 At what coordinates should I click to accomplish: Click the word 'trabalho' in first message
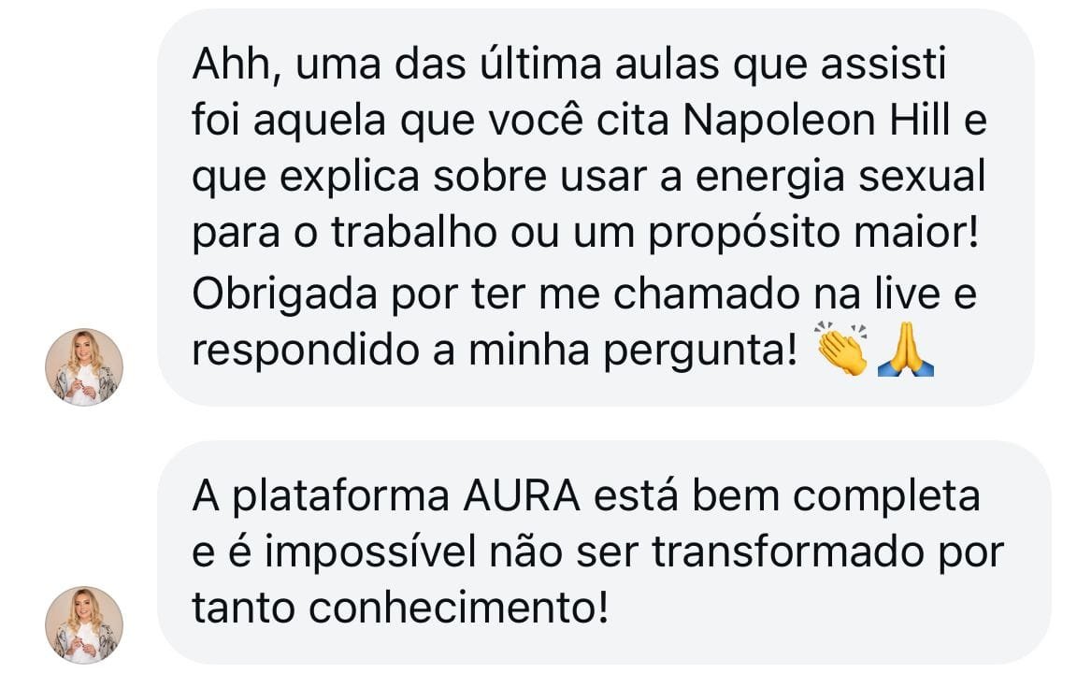414,232
